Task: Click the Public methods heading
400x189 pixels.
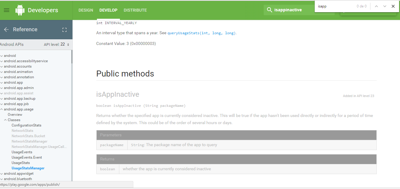Action: click(x=125, y=74)
